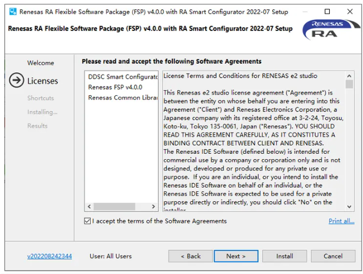
Task: Maximize the setup window
Action: point(327,11)
